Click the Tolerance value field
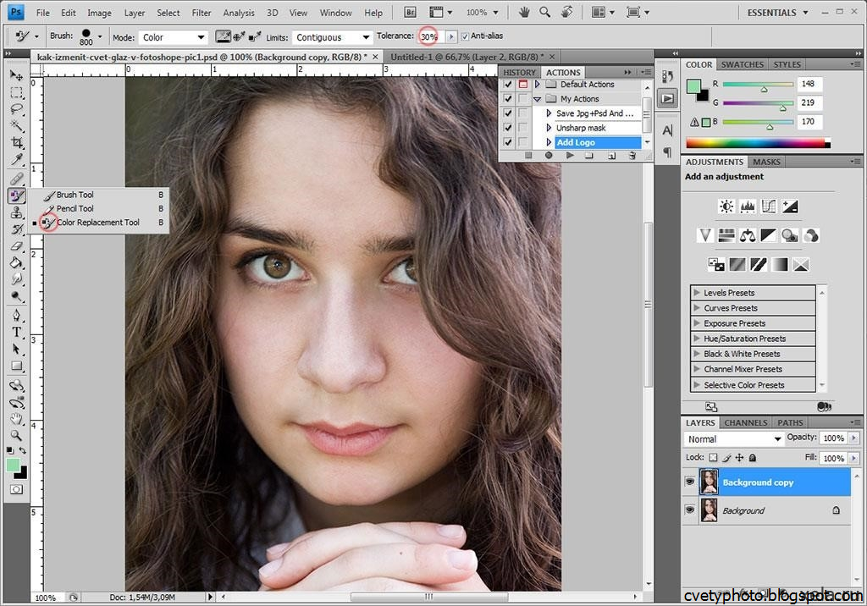Viewport: 867px width, 606px height. point(429,37)
